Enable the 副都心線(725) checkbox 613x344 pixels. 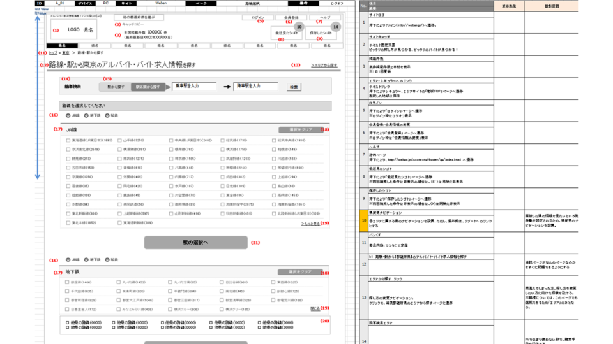[x=273, y=291]
